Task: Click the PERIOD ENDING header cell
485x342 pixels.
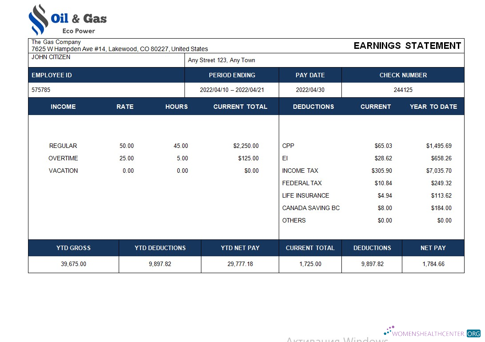Action: (232, 75)
